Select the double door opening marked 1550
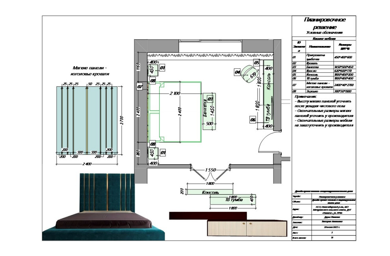Image resolution: width=390 pixels, height=256 pixels. click(210, 169)
